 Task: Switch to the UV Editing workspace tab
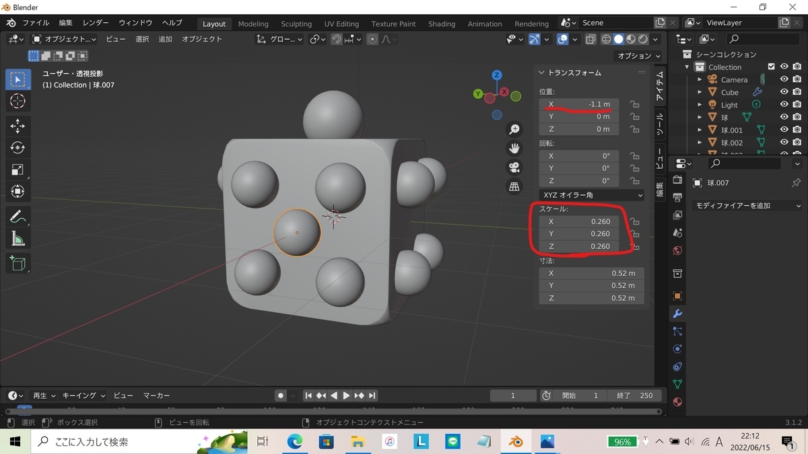[341, 24]
